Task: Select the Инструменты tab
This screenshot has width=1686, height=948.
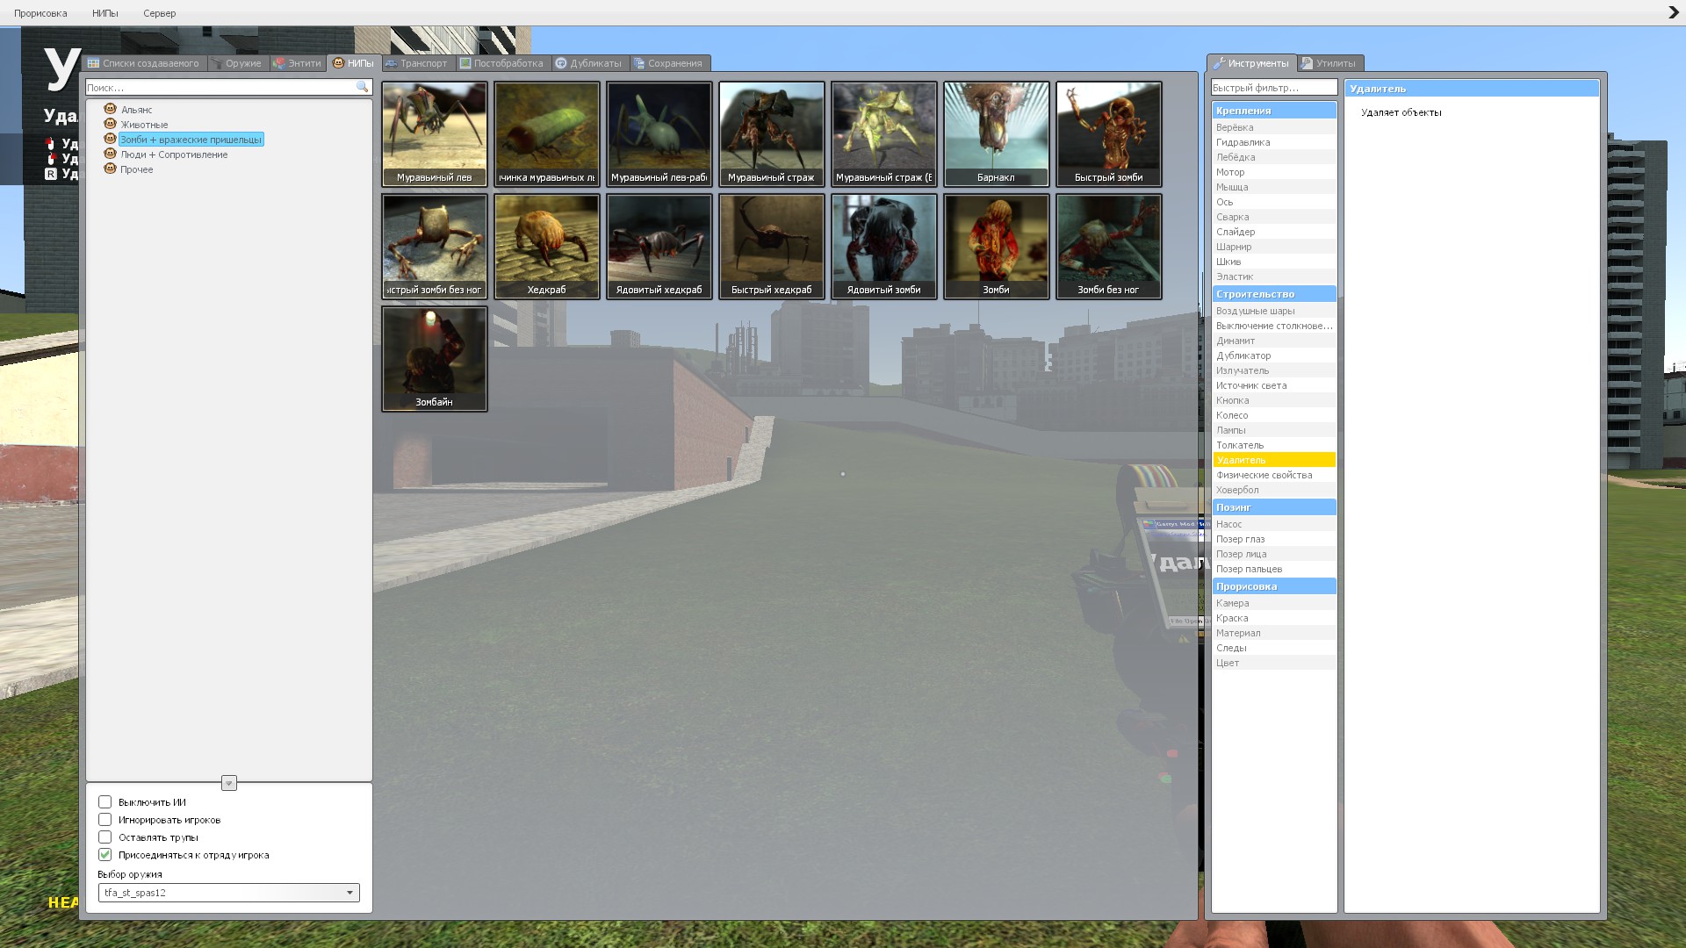Action: [x=1251, y=63]
